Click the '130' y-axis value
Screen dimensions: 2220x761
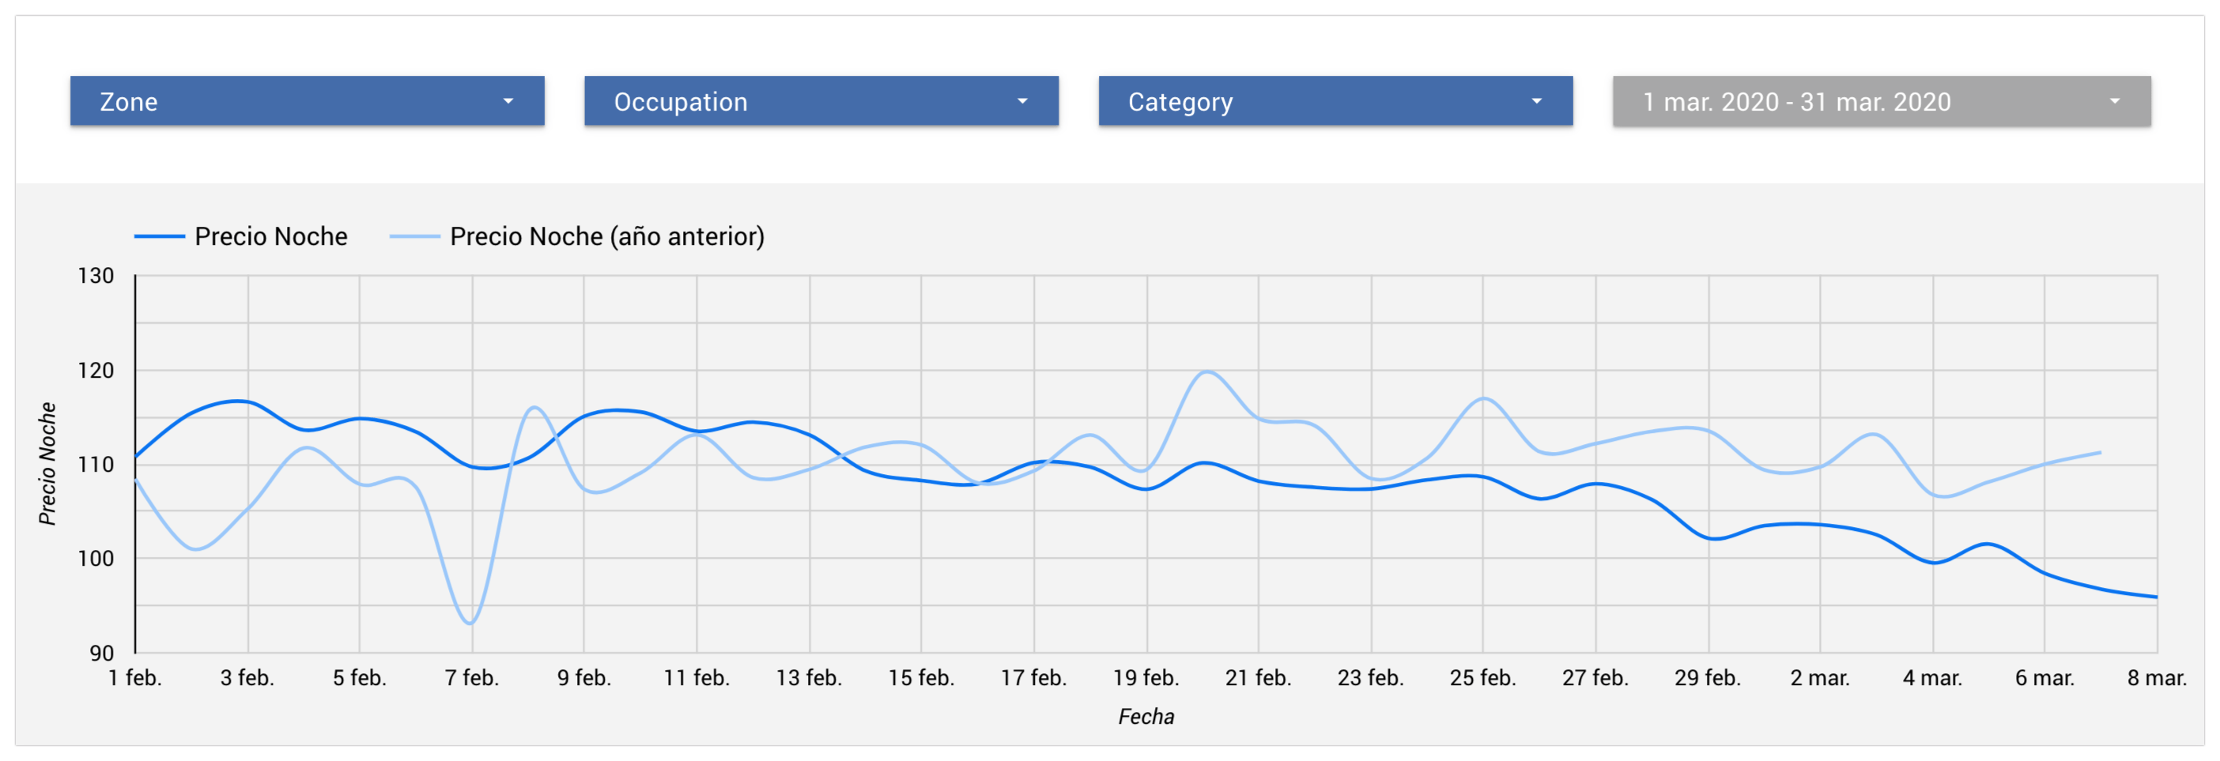pos(96,276)
